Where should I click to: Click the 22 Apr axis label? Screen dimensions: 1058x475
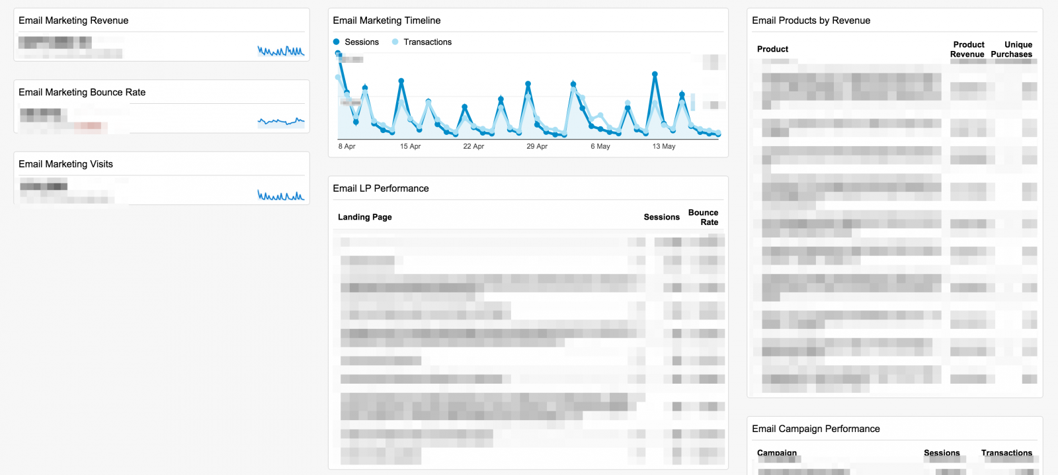(x=473, y=146)
